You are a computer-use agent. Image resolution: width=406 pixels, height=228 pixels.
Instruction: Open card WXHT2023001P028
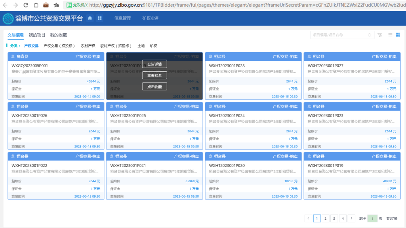(x=253, y=76)
